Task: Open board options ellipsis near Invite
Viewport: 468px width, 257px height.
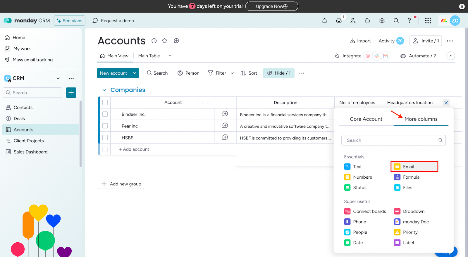Action: coord(450,41)
